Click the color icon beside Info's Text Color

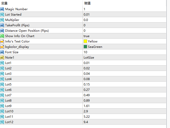coord(2,41)
